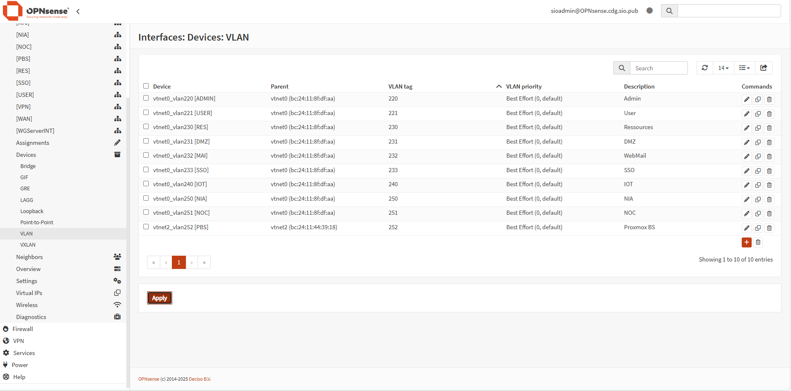Open the Firewall menu section
Viewport: 791px width, 391px height.
click(23, 329)
